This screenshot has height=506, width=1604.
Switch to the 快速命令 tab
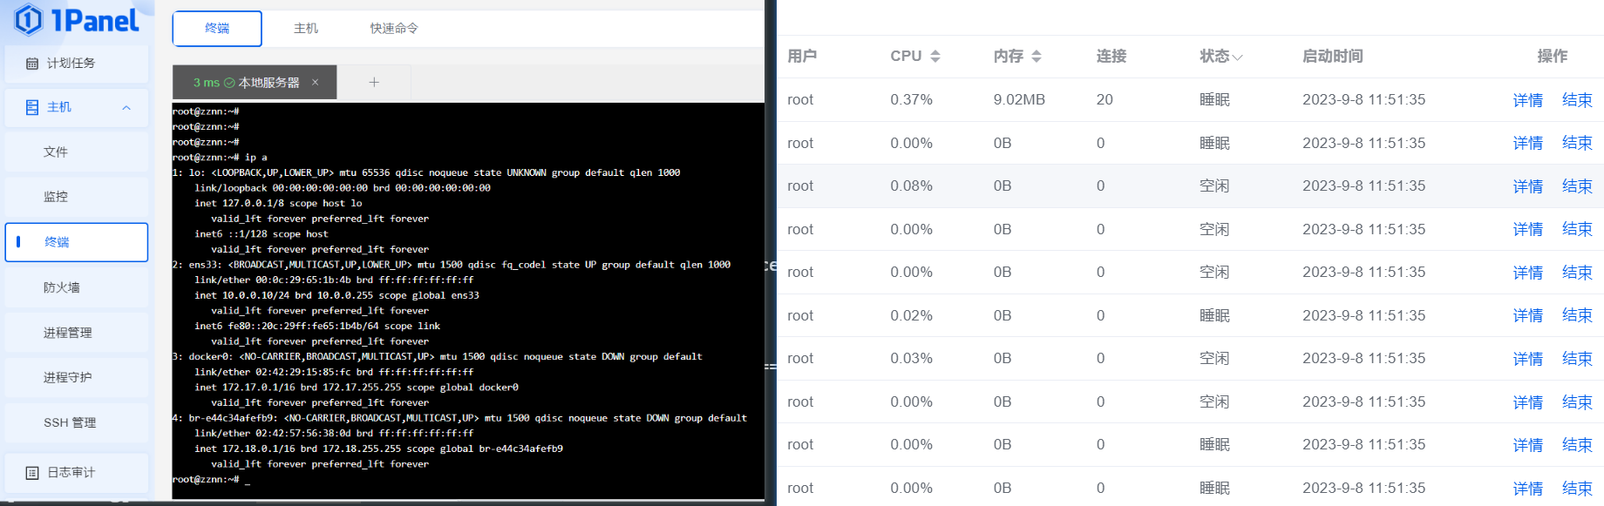click(394, 29)
